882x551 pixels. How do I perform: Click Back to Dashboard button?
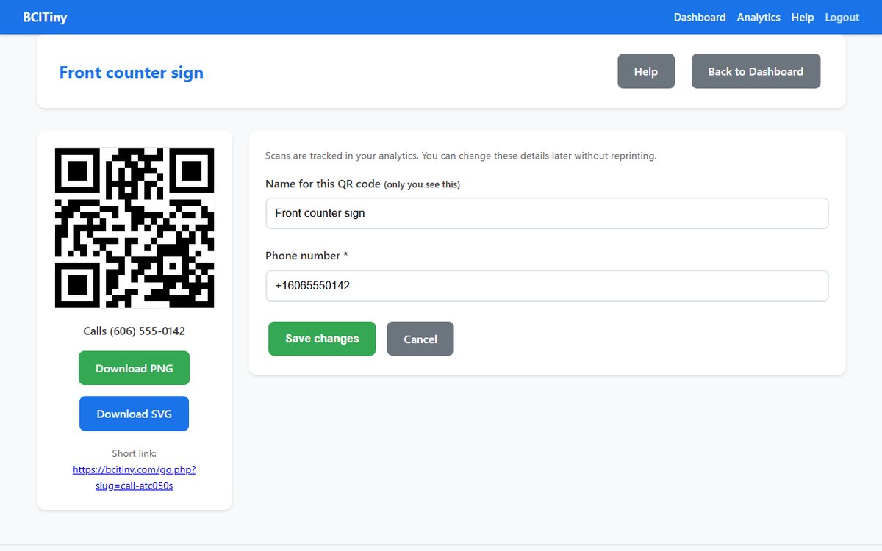point(756,71)
